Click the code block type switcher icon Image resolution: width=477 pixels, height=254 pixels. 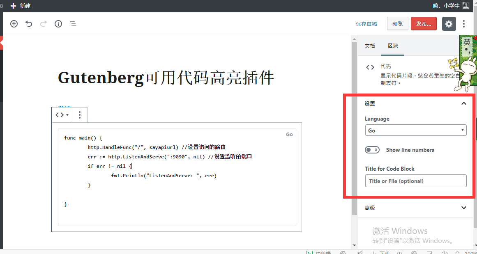tap(62, 115)
